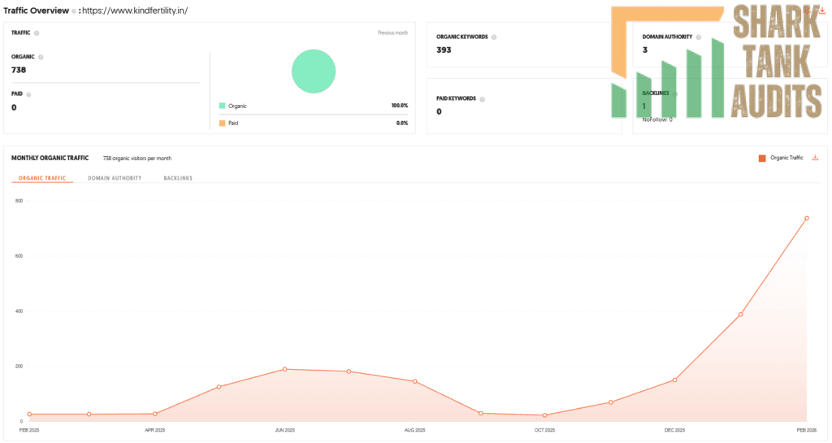This screenshot has height=443, width=832.
Task: Click the "Previous month" label
Action: [x=392, y=33]
